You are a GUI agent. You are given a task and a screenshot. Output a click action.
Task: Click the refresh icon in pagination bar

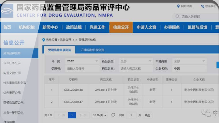tap(113, 115)
